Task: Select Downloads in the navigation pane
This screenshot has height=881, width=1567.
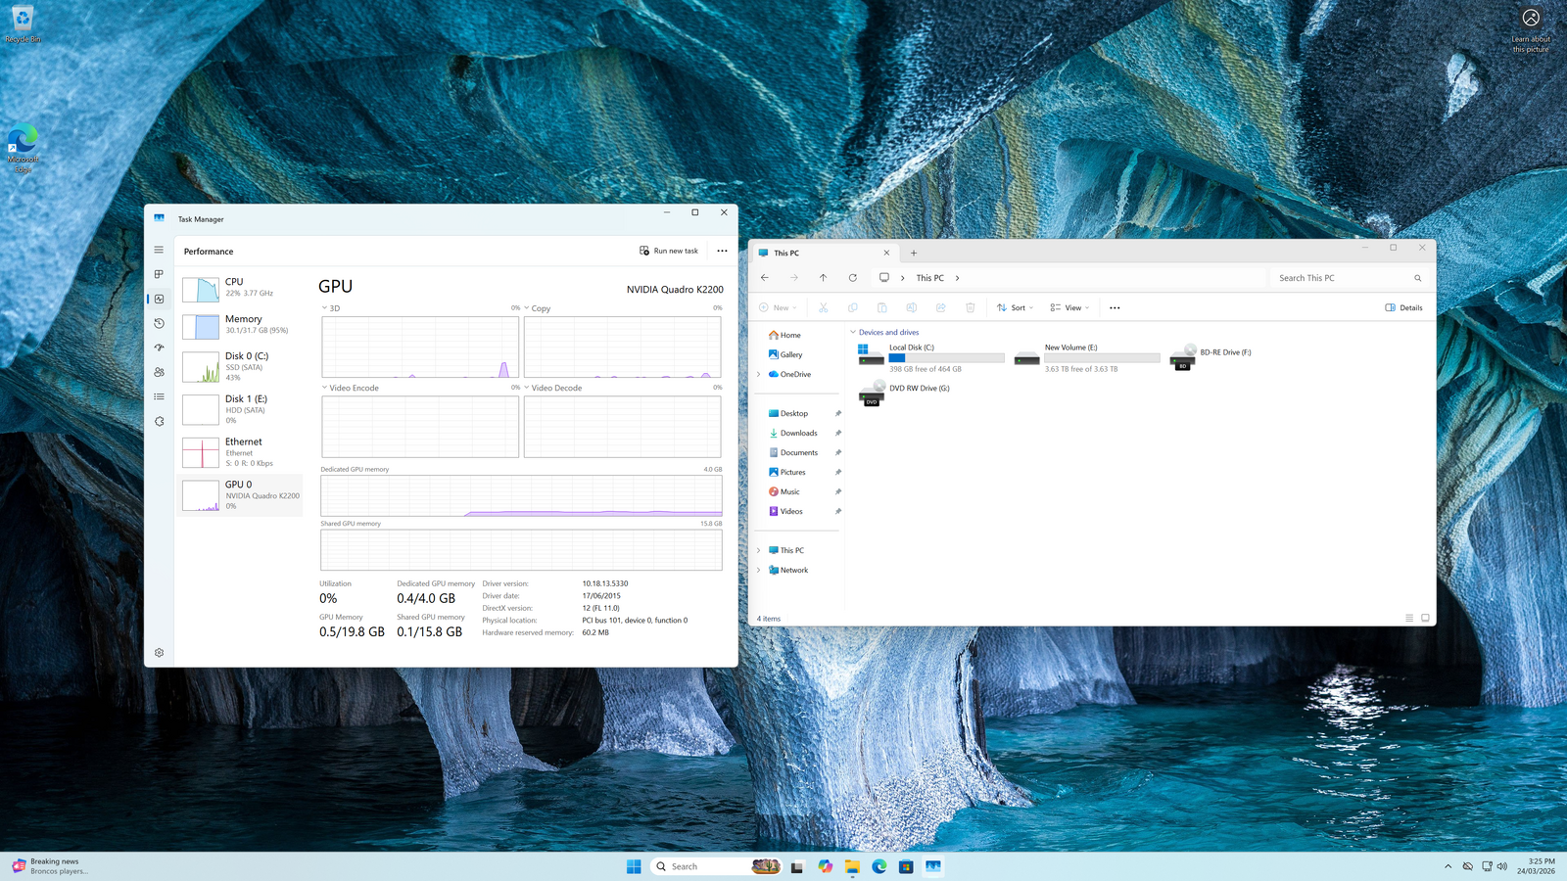Action: pos(798,433)
